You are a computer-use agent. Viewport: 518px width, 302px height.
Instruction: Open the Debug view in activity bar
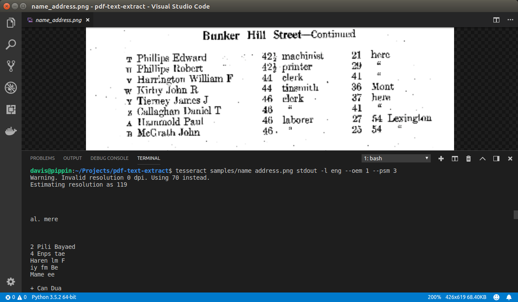11,88
